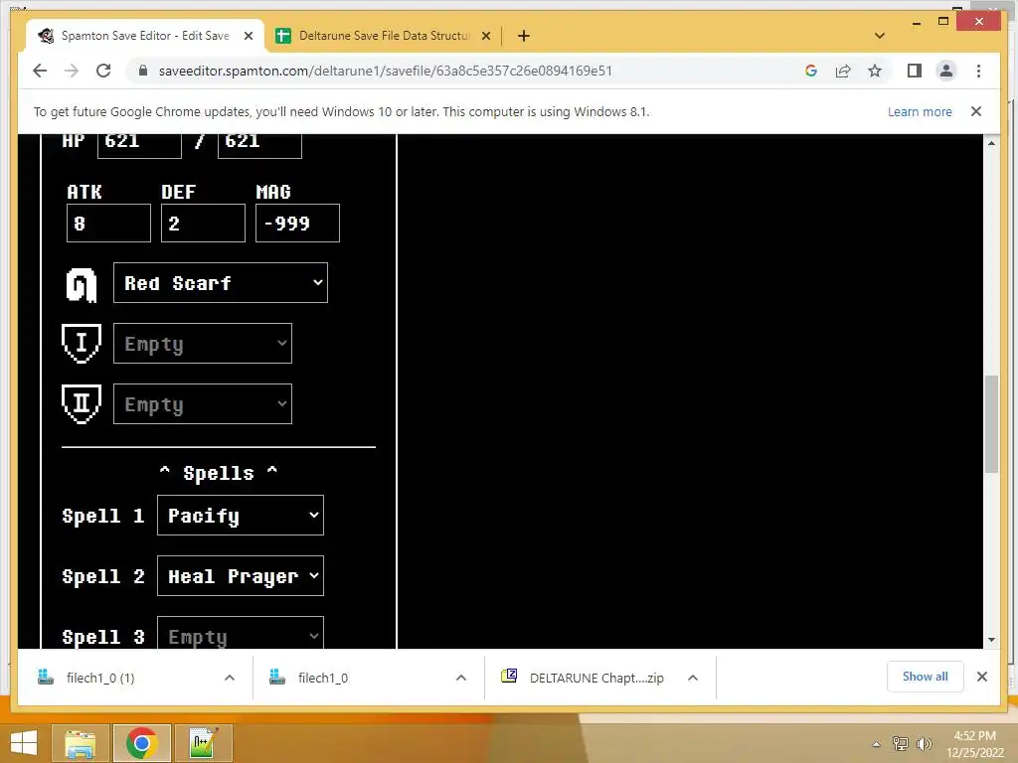
Task: Close the downloads bar
Action: tap(981, 677)
